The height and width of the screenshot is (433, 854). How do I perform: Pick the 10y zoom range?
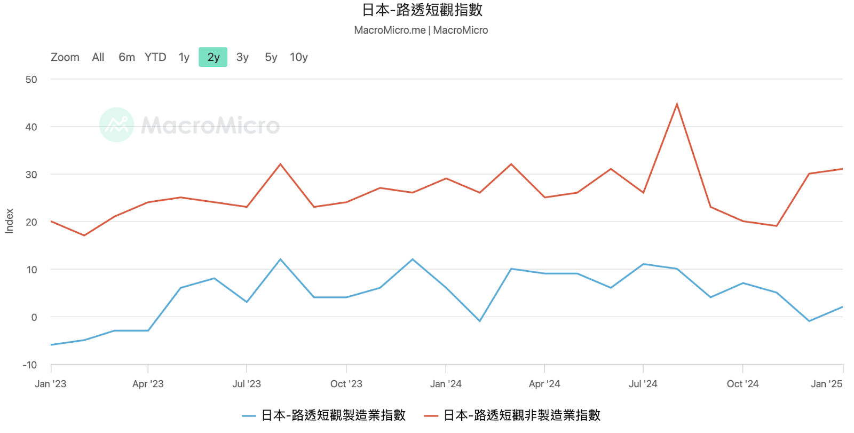tap(299, 57)
